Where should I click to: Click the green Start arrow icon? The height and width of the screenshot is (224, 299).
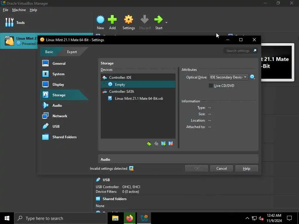pos(159,20)
